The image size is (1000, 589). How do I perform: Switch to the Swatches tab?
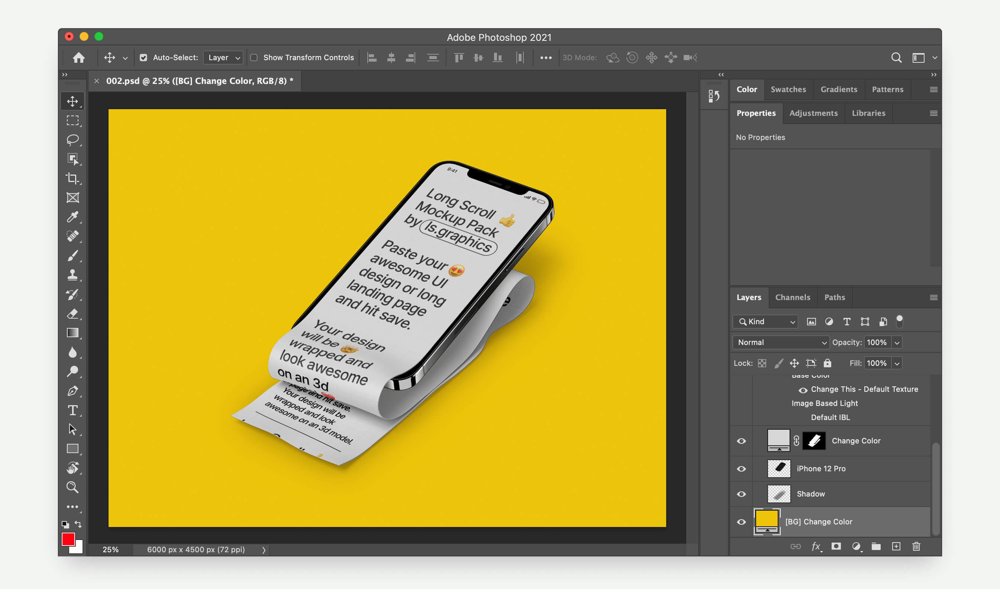pos(788,89)
